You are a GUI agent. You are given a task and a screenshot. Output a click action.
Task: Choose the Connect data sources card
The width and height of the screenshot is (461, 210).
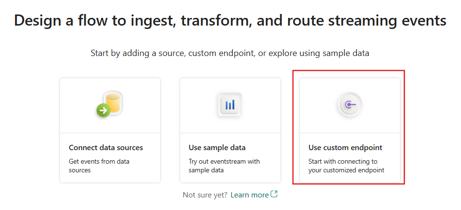(110, 130)
